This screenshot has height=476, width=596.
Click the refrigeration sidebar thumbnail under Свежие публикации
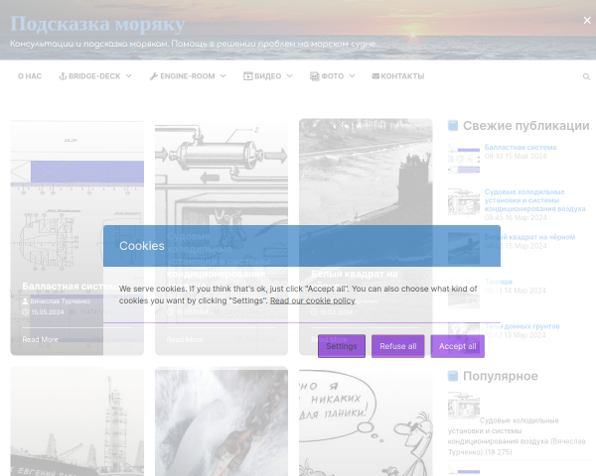(464, 202)
